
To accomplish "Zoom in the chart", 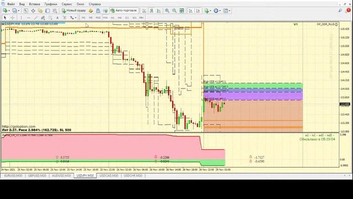I will point(167,11).
